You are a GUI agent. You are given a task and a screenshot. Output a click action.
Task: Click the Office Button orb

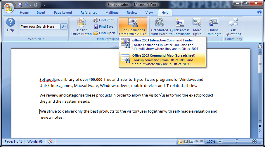pyautogui.click(x=9, y=8)
